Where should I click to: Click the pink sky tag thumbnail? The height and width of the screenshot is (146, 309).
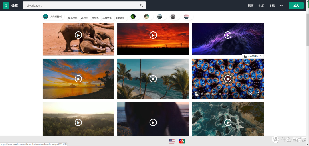coord(186,17)
